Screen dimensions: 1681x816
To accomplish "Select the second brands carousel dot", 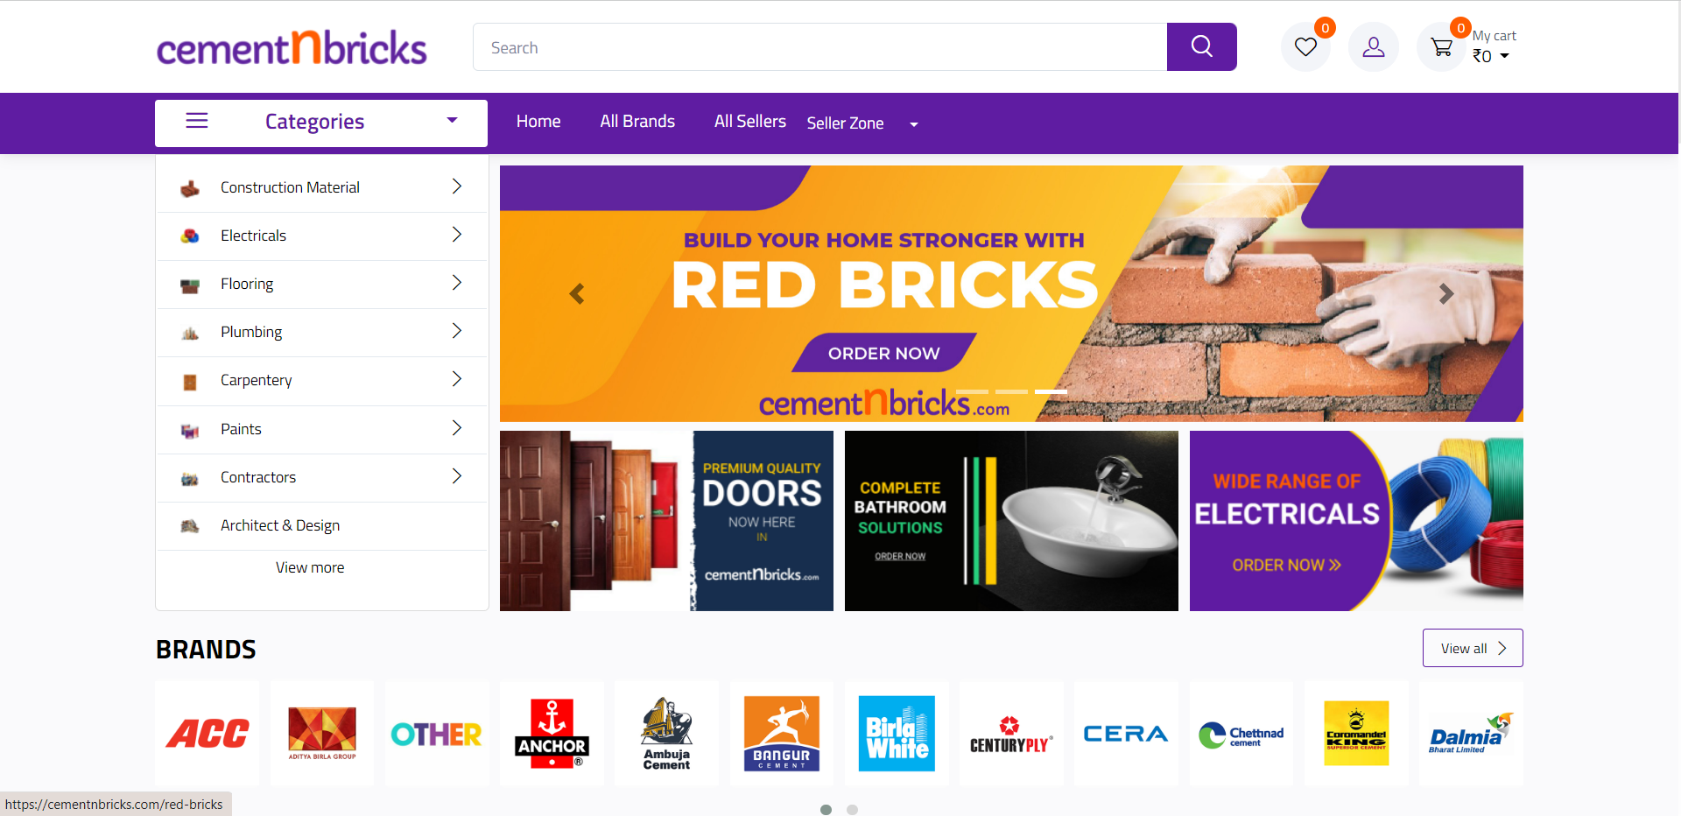I will click(x=852, y=810).
